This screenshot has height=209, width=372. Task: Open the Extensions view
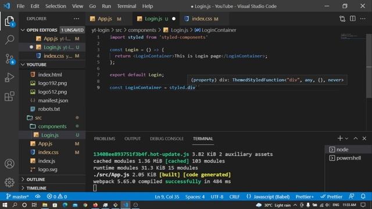(9, 96)
